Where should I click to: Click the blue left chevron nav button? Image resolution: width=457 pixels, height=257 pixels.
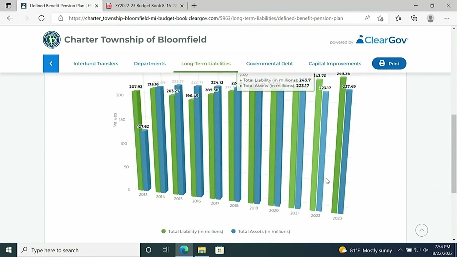tap(51, 64)
